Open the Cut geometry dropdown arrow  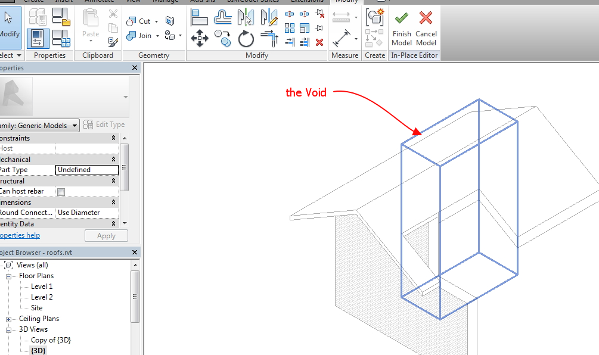tap(156, 22)
